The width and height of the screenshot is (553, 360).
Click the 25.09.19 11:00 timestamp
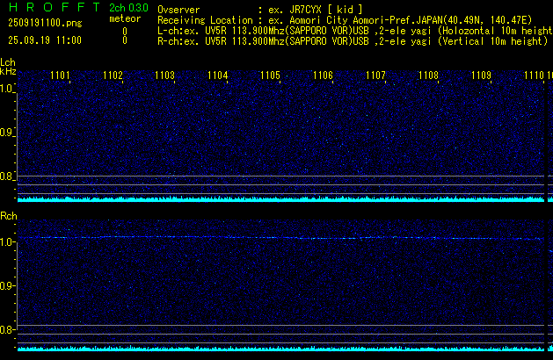tap(44, 40)
